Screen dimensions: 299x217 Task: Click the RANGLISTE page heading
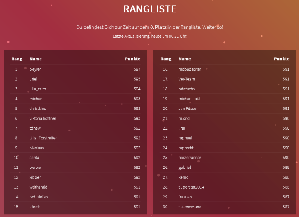pyautogui.click(x=149, y=9)
